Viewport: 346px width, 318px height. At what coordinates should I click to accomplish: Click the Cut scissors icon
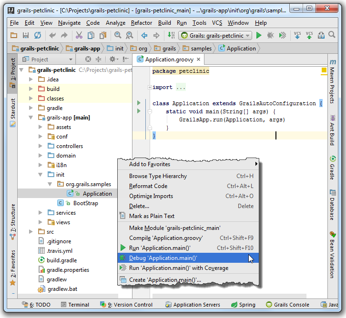(x=79, y=35)
